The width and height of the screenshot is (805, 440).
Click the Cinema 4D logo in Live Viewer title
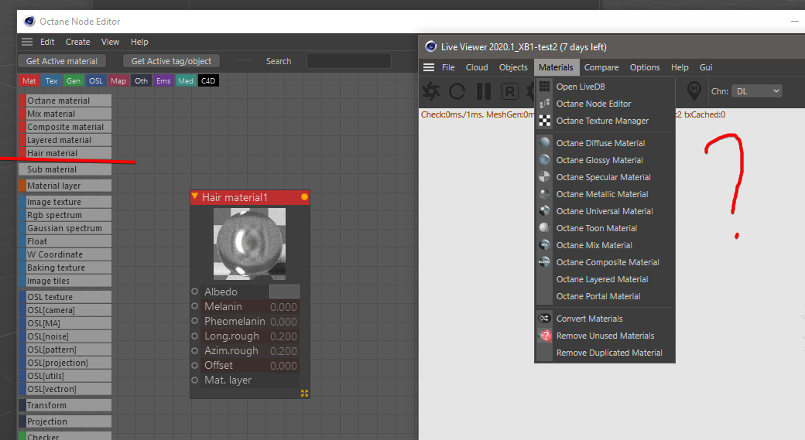[430, 46]
